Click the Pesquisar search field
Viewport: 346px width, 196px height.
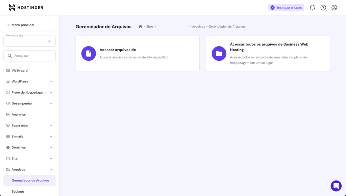click(29, 56)
